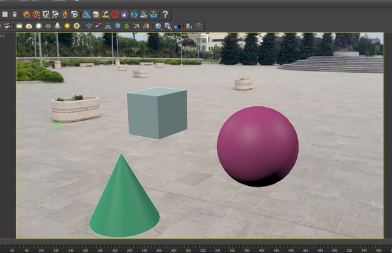
Task: Click the pale yellow circle ambient light icon
Action: click(x=77, y=26)
